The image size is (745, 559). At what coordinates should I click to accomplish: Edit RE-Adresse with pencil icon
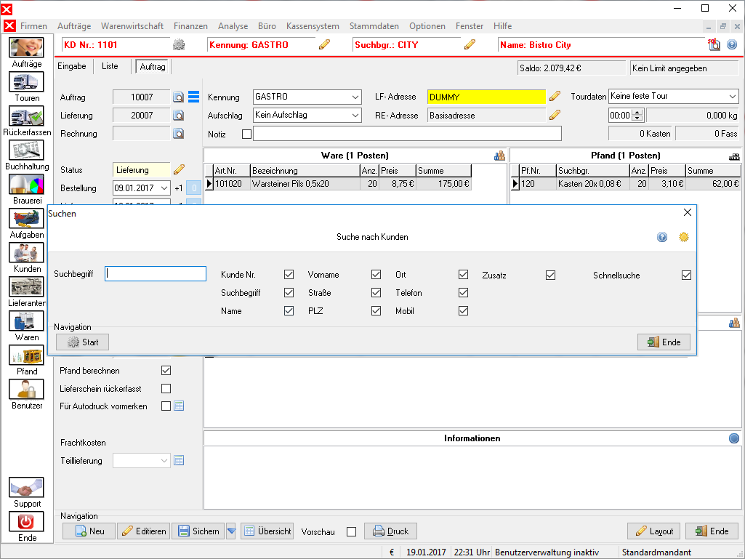(555, 115)
